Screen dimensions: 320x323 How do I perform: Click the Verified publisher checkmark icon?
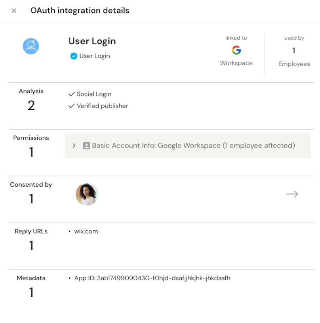point(71,106)
